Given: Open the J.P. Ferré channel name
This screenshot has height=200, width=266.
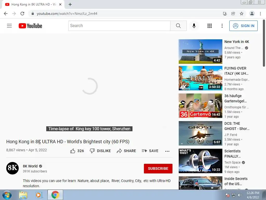Looking at the screenshot, I should click(x=231, y=135).
